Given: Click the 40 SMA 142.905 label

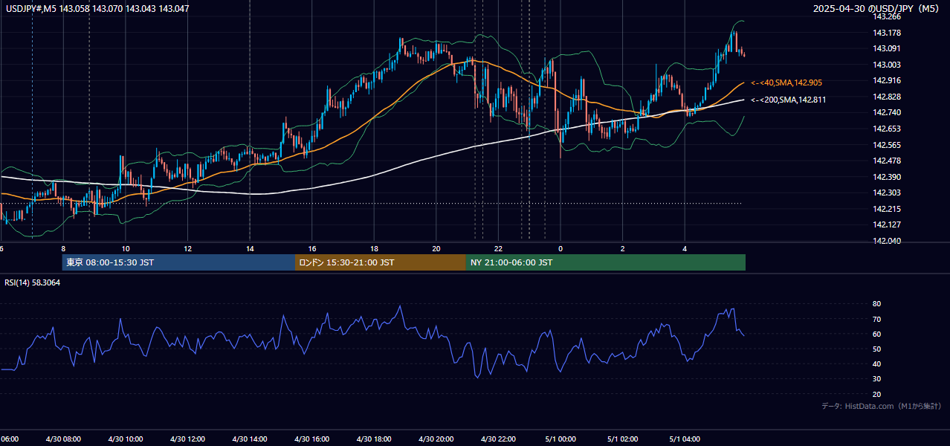Looking at the screenshot, I should [786, 83].
